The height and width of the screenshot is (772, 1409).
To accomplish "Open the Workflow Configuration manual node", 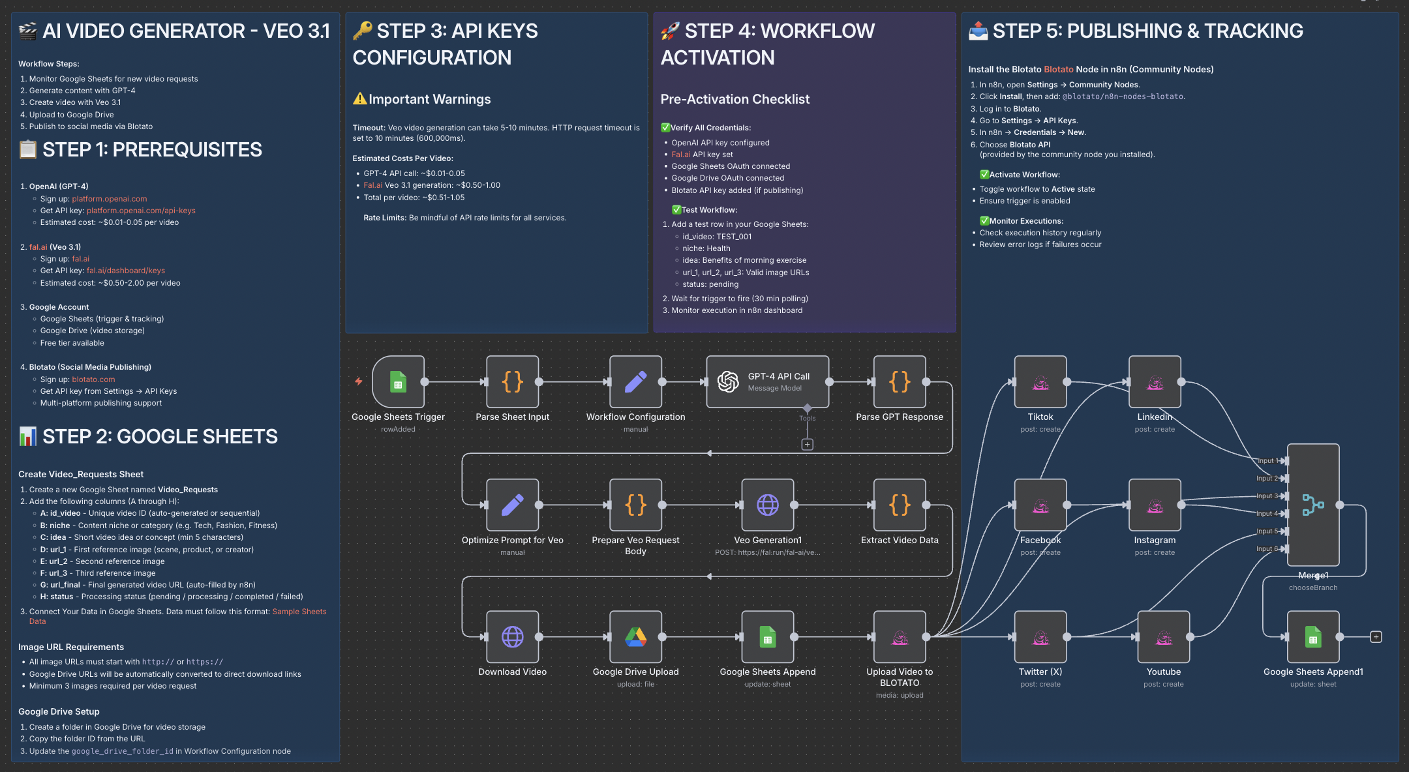I will 635,383.
